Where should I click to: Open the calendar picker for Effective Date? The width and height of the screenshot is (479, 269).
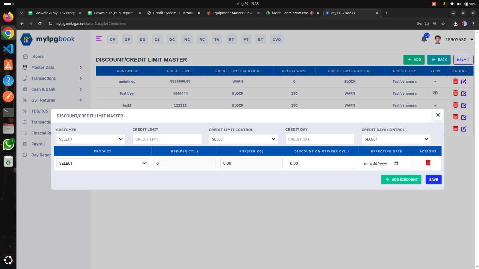click(396, 163)
